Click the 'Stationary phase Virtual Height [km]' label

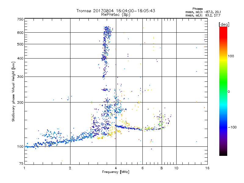coord(13,92)
